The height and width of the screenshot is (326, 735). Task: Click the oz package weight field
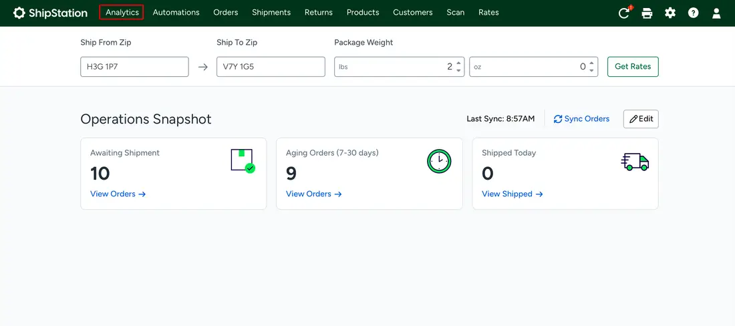pyautogui.click(x=533, y=67)
